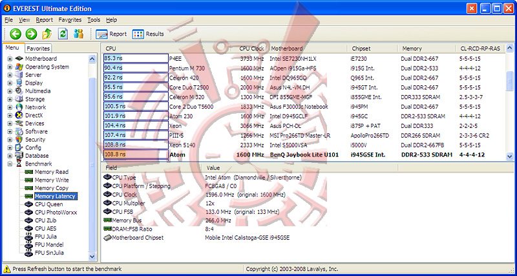
Task: Select Memory Write benchmark
Action: tap(52, 180)
